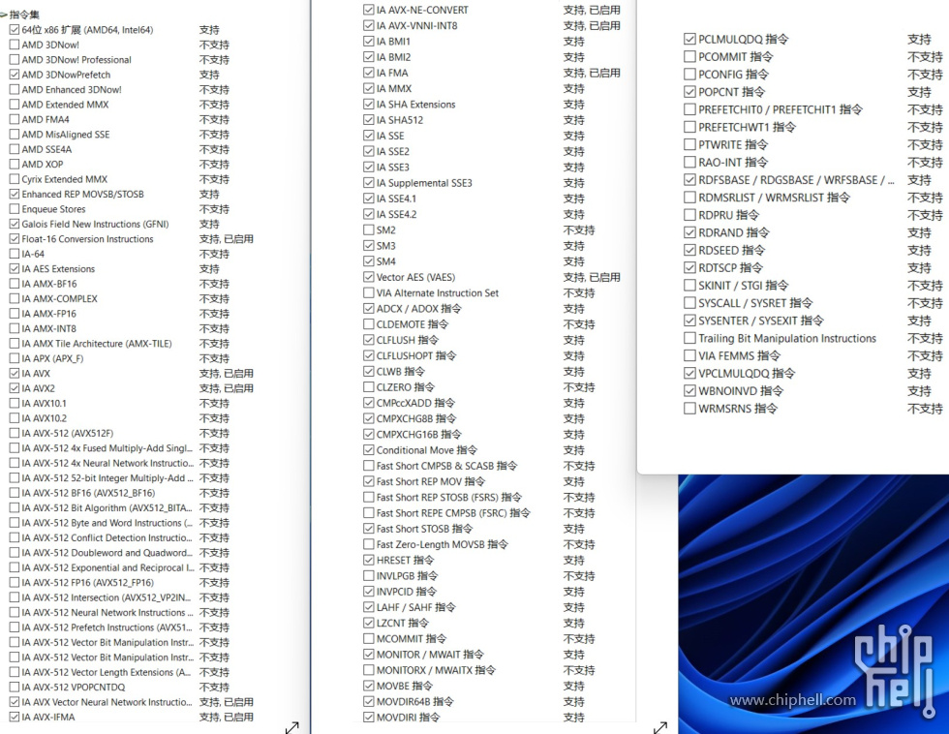Check Trailing Bit Manipulation Instructions box
This screenshot has width=949, height=734.
click(x=689, y=338)
